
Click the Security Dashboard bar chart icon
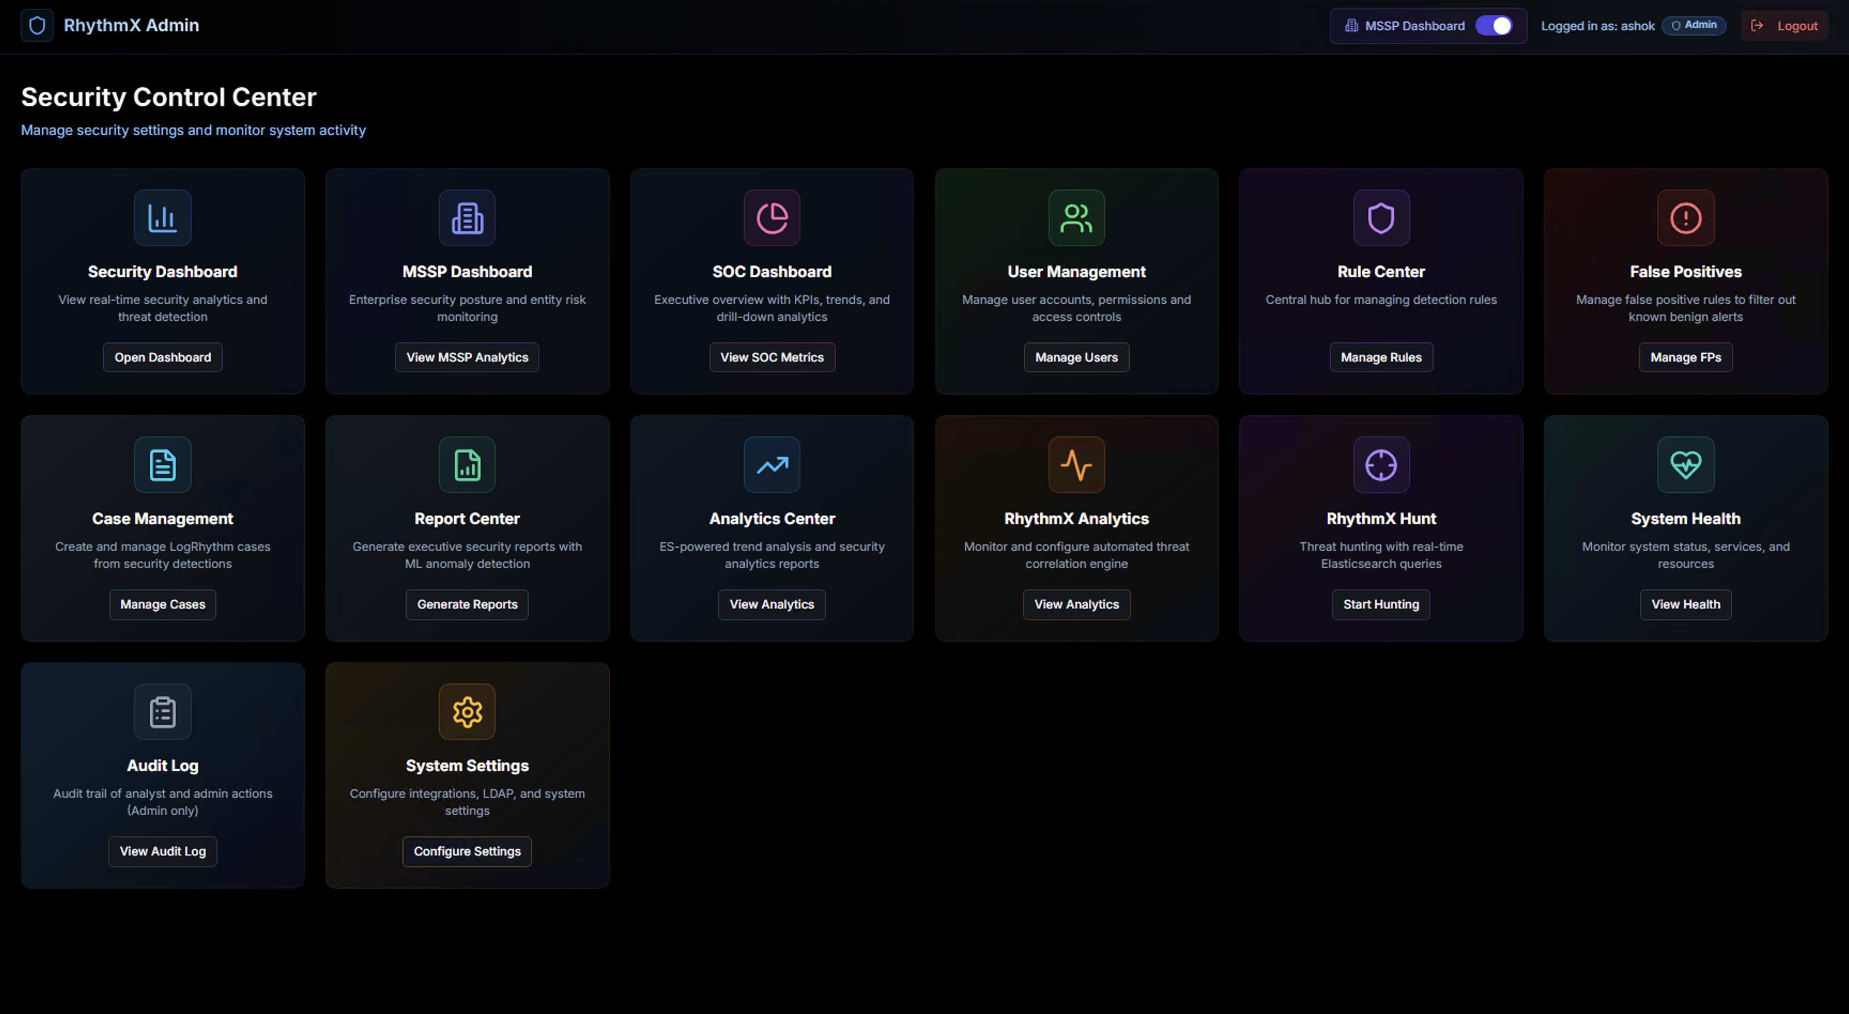[x=162, y=218]
